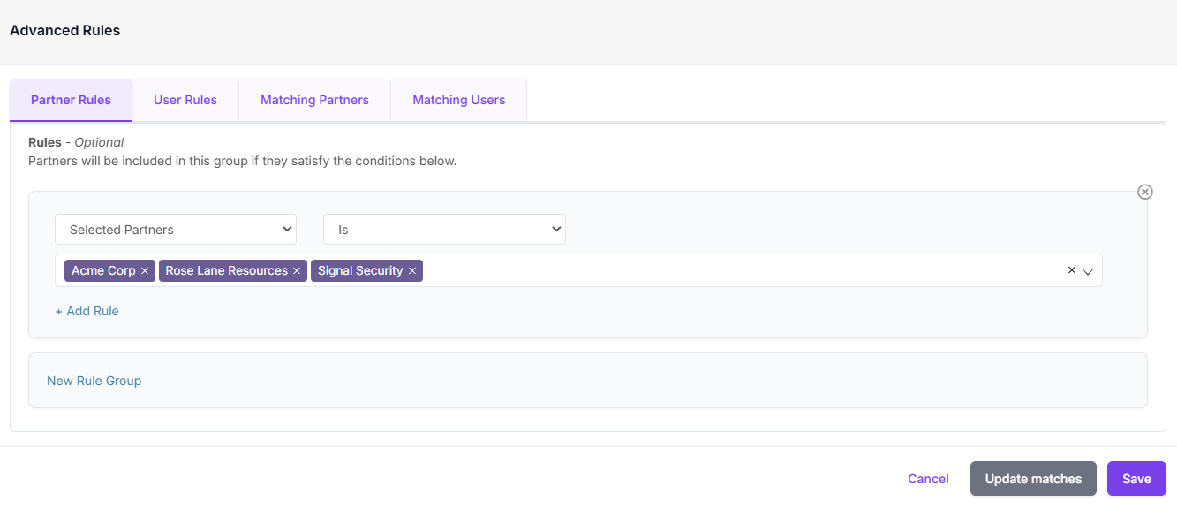This screenshot has width=1177, height=507.
Task: Open the Matching Users tab
Action: coord(459,100)
